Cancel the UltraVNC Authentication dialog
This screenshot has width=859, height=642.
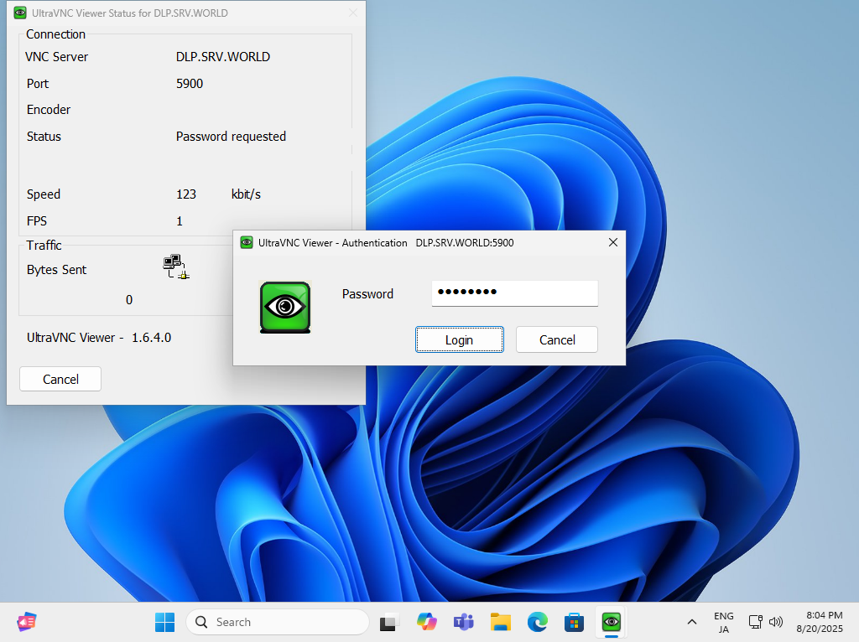[557, 340]
